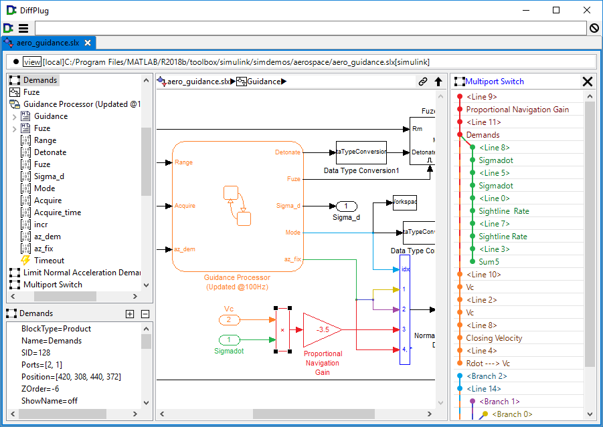
Task: Select the Data Type Conversion1 block
Action: pos(361,152)
